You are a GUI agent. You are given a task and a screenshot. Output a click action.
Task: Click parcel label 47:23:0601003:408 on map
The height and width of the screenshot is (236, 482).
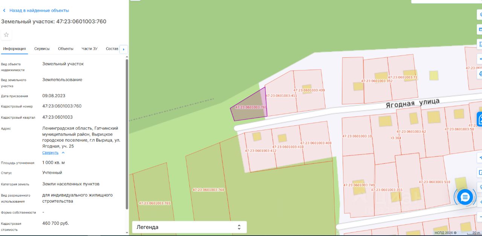pos(316,143)
